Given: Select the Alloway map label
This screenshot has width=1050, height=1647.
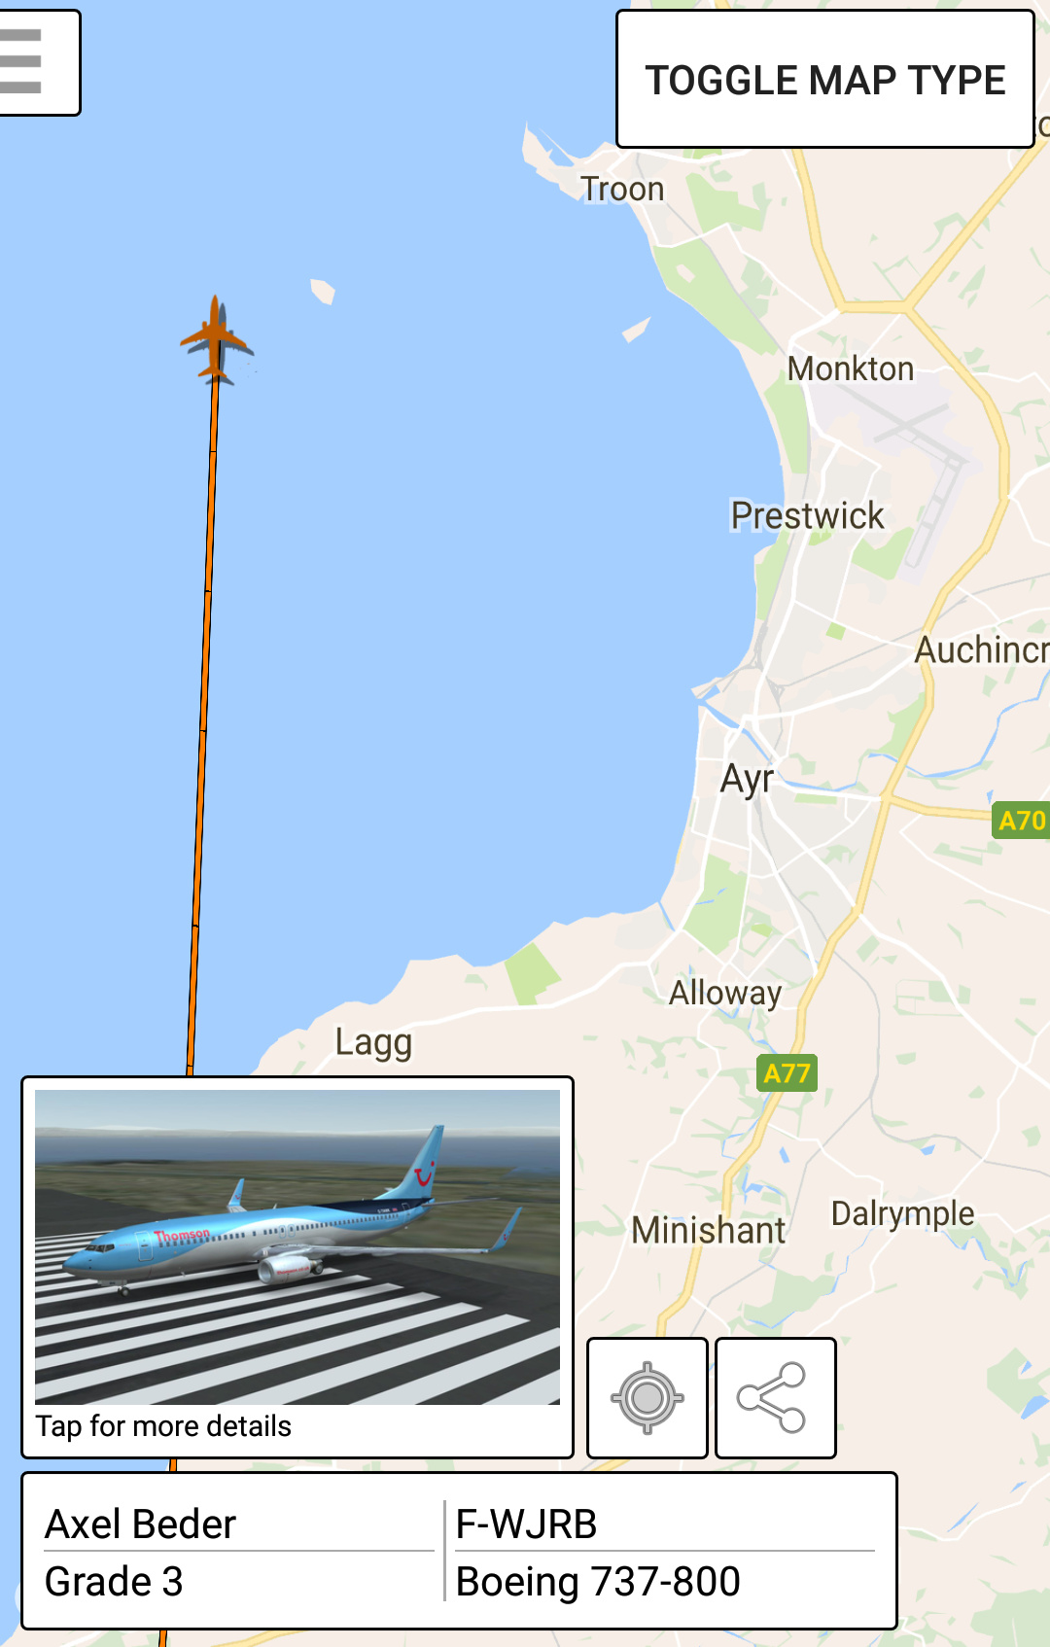Looking at the screenshot, I should coord(725,993).
